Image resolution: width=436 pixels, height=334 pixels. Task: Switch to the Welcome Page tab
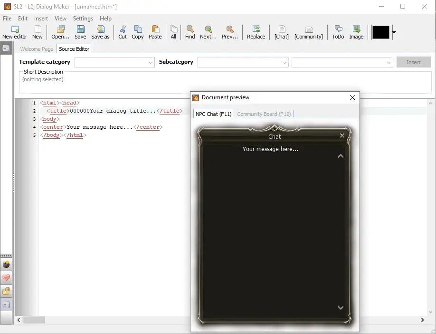click(37, 49)
